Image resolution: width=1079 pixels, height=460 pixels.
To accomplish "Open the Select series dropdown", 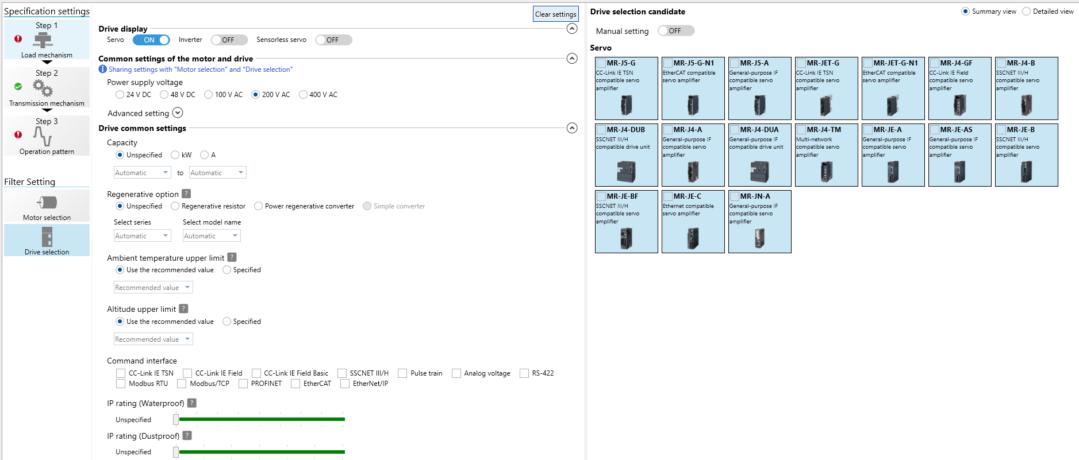I will tap(143, 235).
